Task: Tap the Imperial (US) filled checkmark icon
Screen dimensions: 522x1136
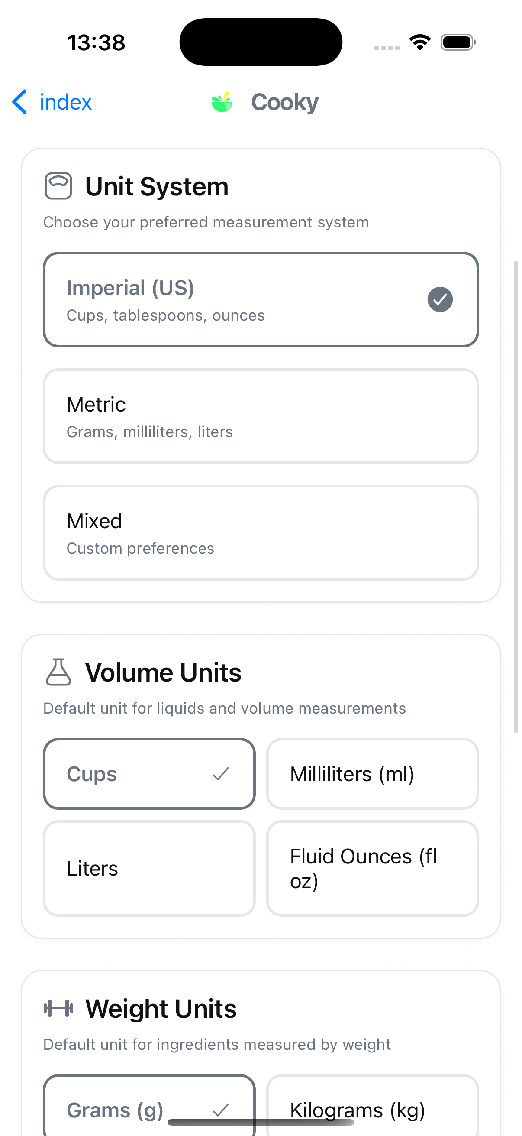Action: [x=440, y=299]
